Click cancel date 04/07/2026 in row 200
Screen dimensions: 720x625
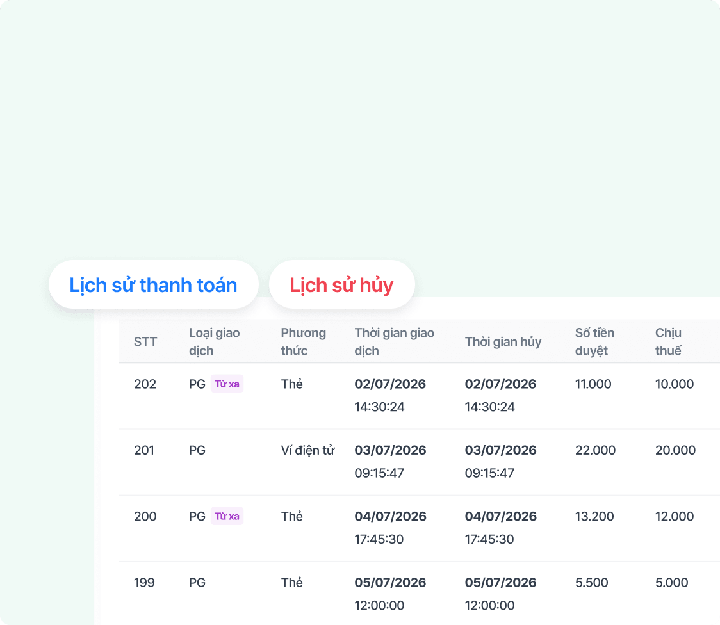500,515
